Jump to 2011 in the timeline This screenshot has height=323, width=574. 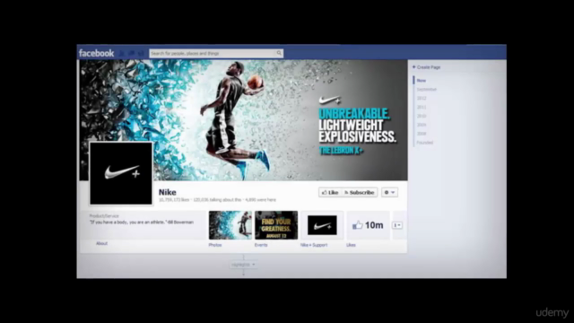coord(422,108)
